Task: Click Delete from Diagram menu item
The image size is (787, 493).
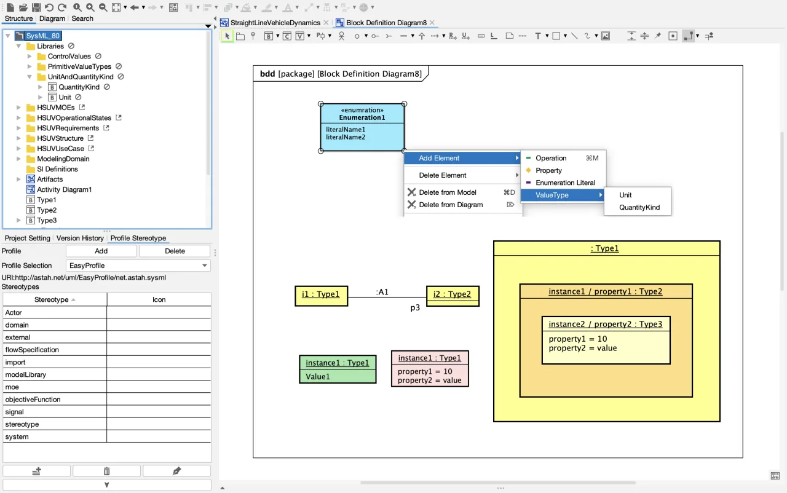Action: point(463,205)
